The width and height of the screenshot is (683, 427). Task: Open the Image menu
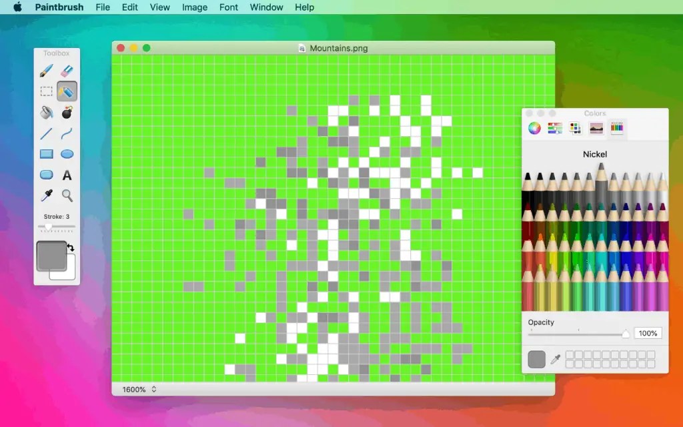pos(194,7)
